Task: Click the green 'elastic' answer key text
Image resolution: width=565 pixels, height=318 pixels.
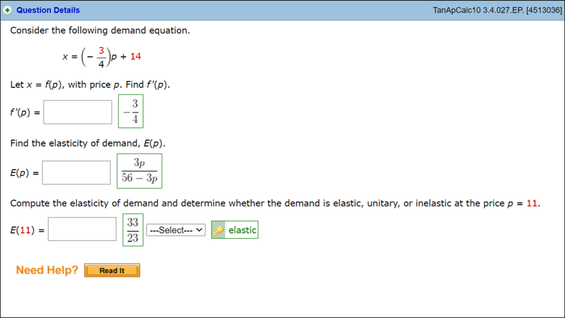Action: [x=242, y=230]
